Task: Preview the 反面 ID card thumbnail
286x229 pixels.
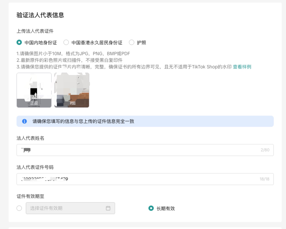Action: [x=71, y=90]
